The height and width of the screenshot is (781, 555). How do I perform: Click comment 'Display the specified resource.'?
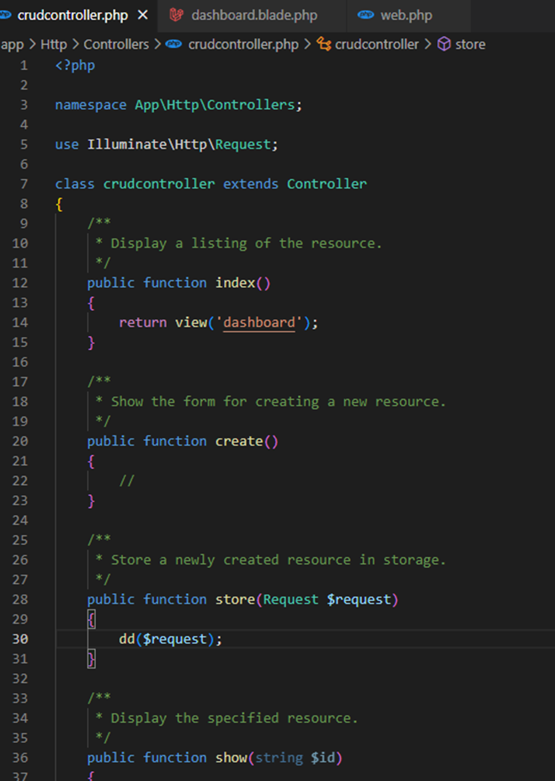coord(234,718)
